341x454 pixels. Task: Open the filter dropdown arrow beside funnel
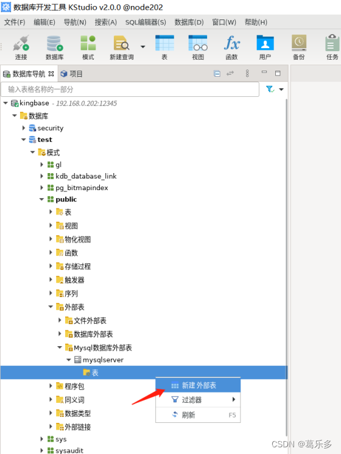coord(281,90)
